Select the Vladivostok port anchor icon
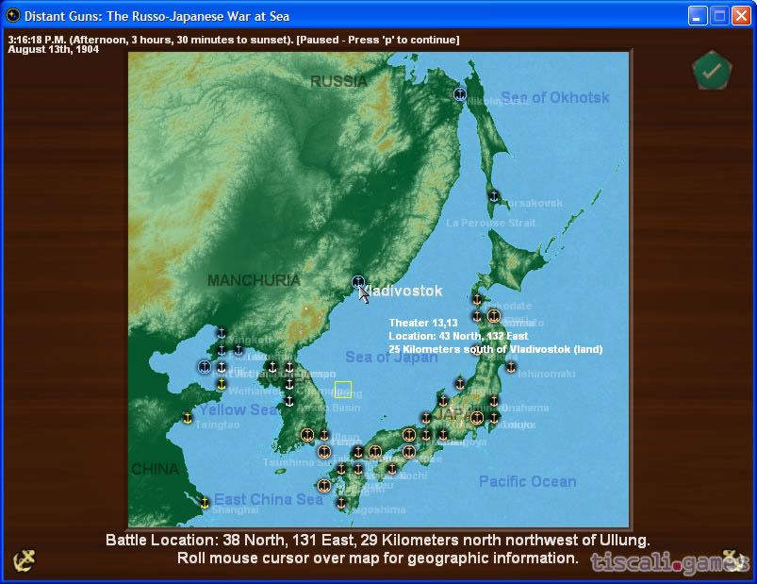The width and height of the screenshot is (757, 584). coord(358,282)
